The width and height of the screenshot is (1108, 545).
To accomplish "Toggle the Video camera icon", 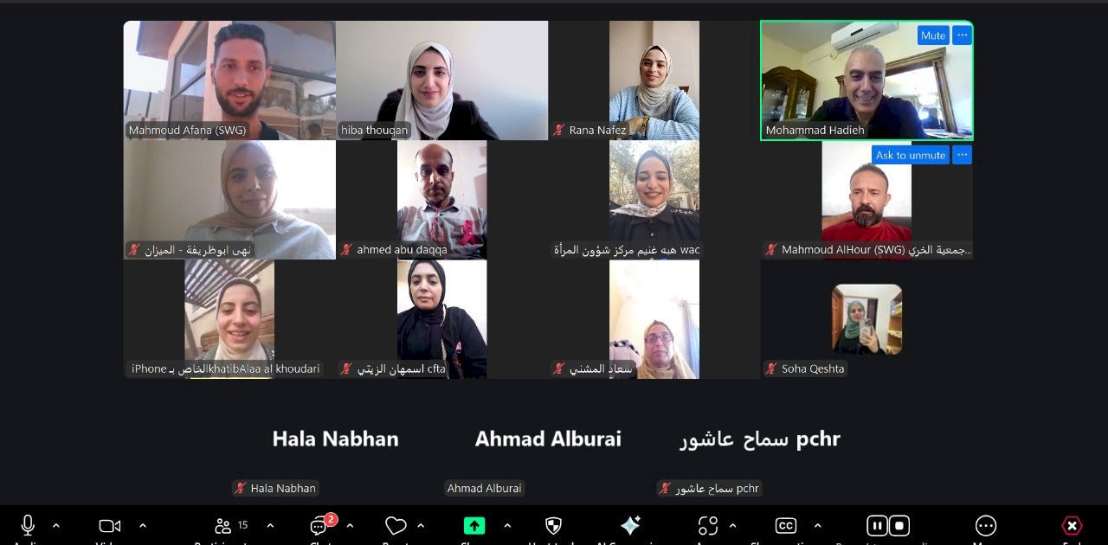I will pos(110,525).
